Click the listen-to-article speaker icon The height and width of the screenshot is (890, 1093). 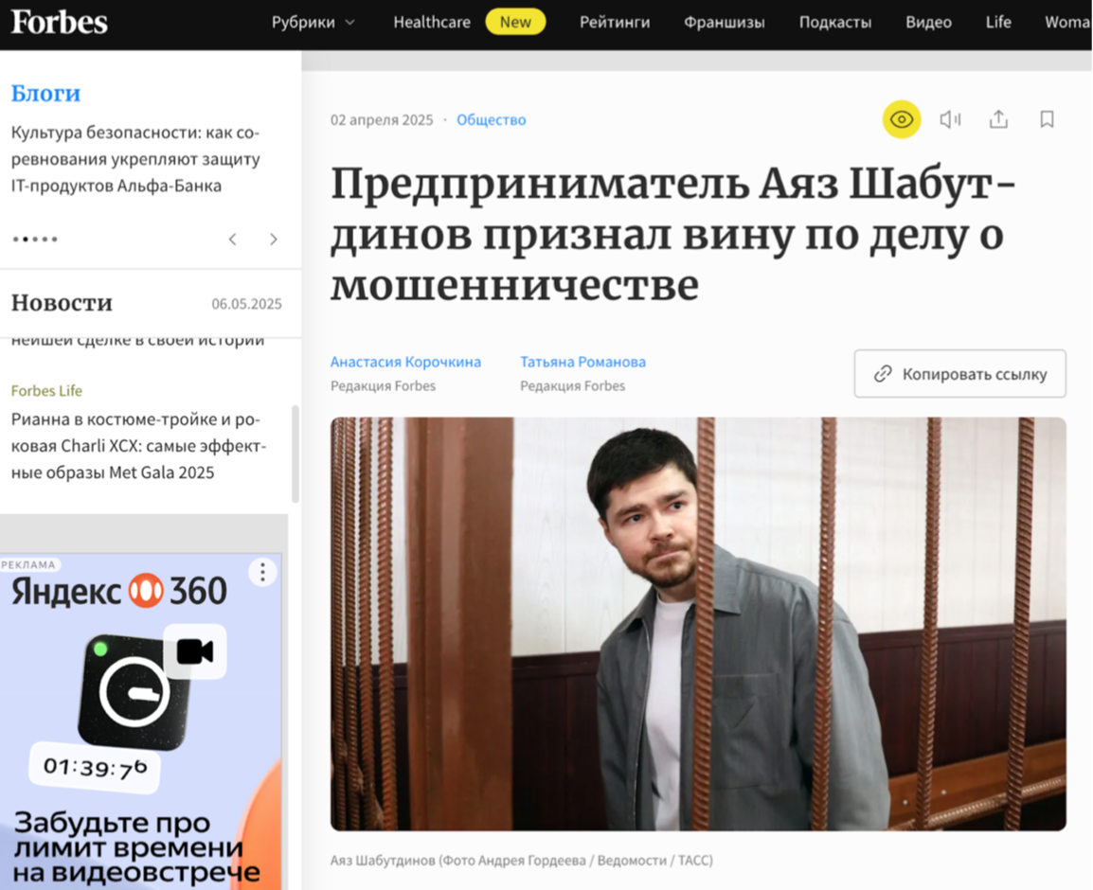coord(950,120)
